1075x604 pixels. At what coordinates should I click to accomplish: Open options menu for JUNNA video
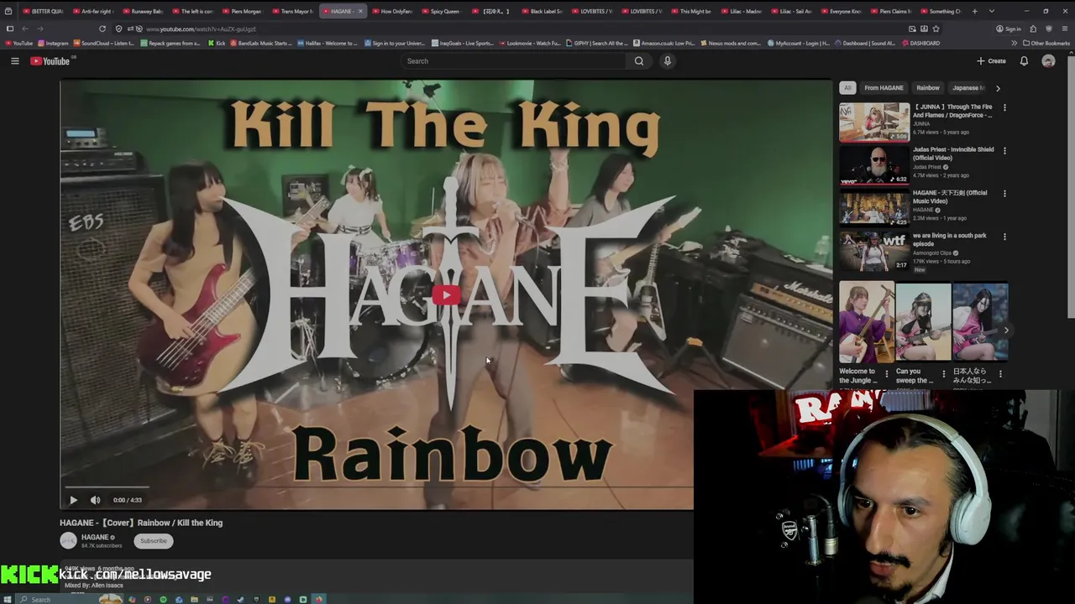1004,107
